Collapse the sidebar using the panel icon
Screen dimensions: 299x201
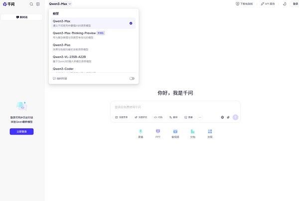[x=38, y=4]
